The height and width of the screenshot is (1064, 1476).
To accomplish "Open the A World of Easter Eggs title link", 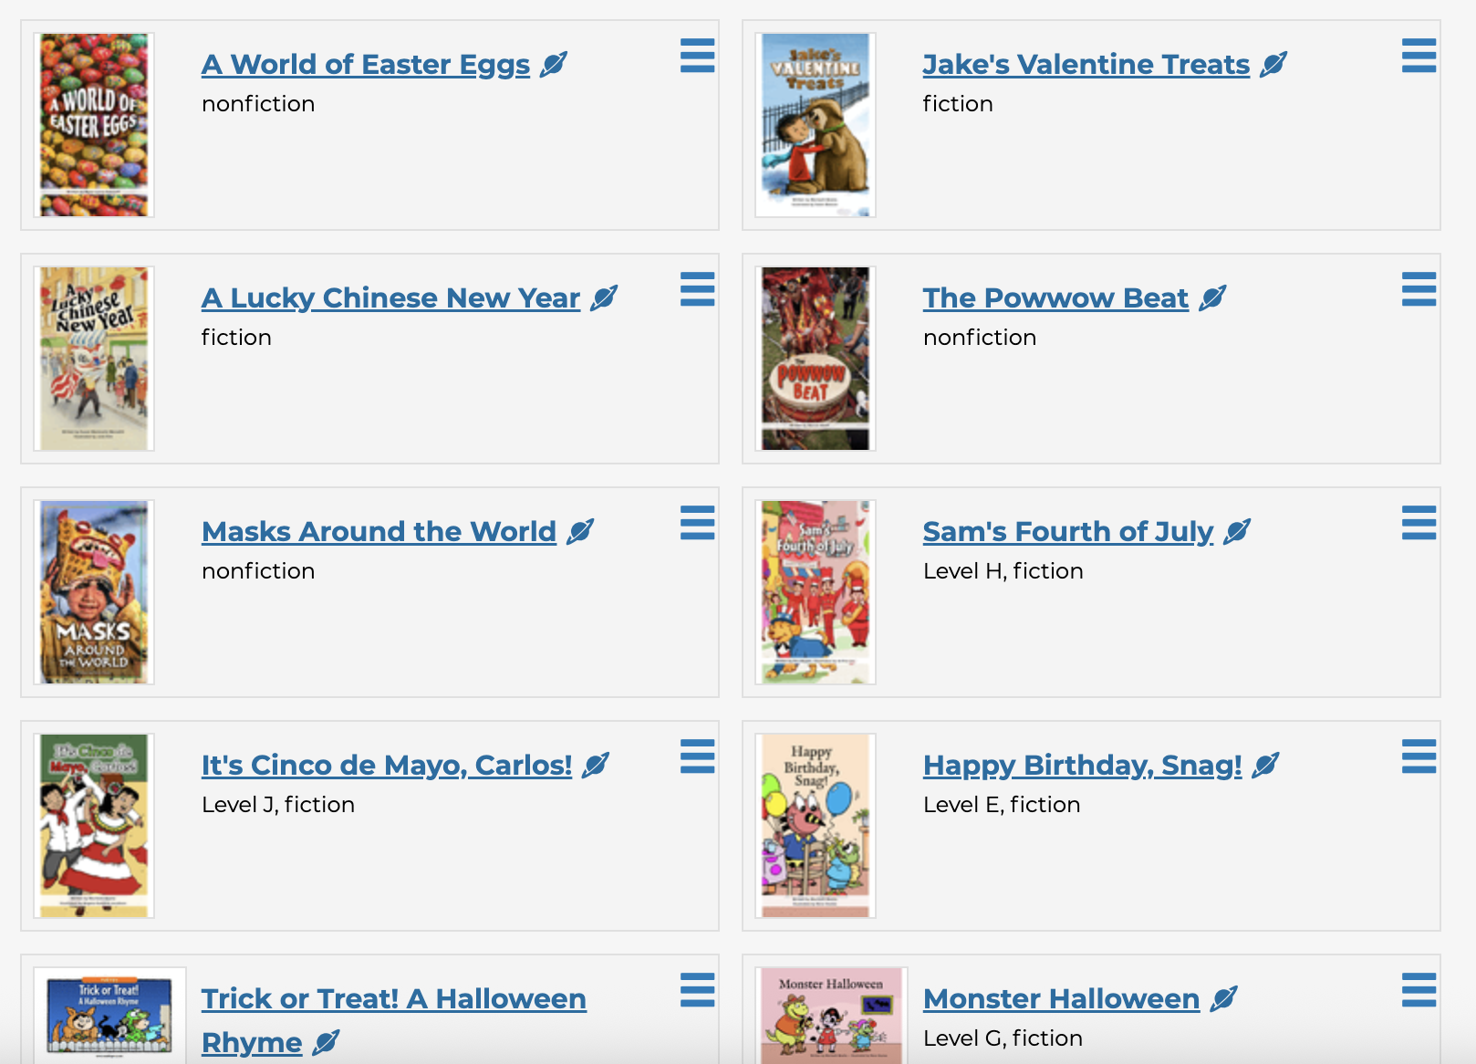I will click(365, 65).
